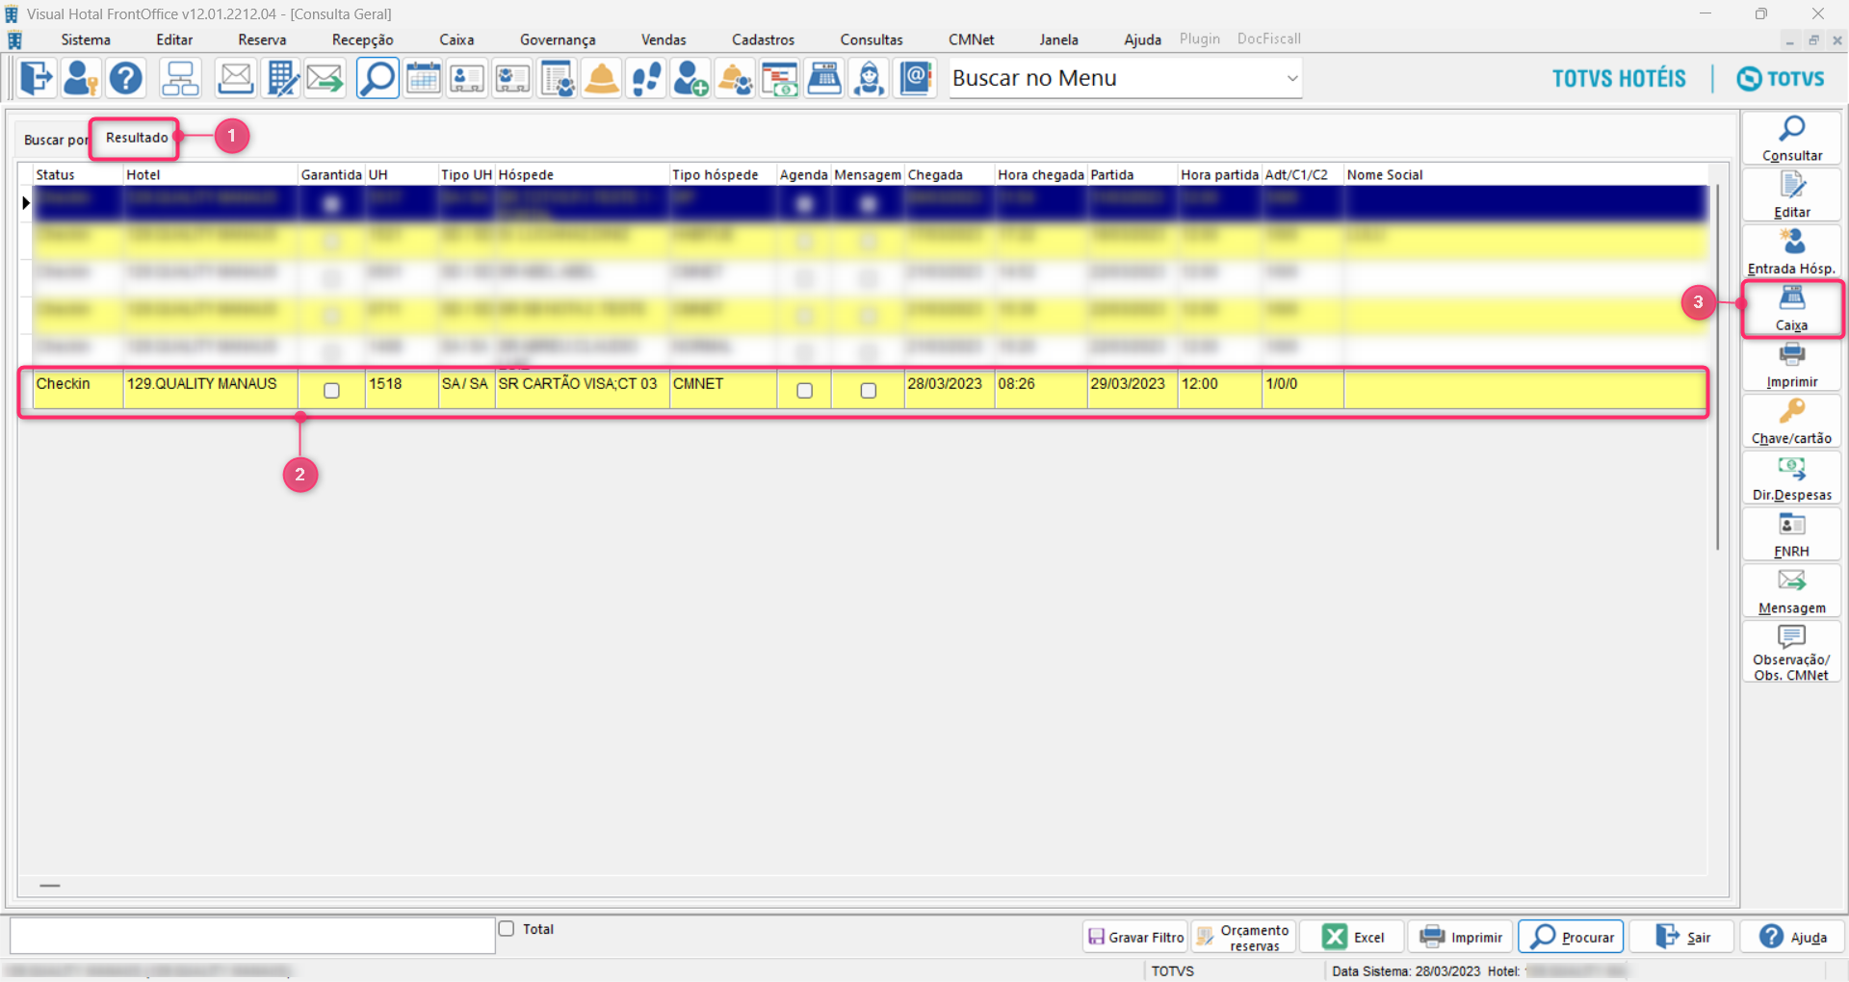Image resolution: width=1849 pixels, height=982 pixels.
Task: Open the Governança menu
Action: pyautogui.click(x=558, y=39)
